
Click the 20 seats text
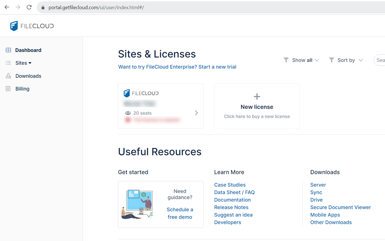pos(143,113)
